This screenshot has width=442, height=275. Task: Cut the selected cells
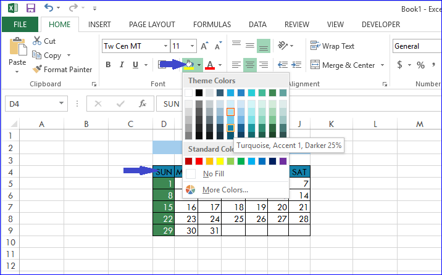44,41
